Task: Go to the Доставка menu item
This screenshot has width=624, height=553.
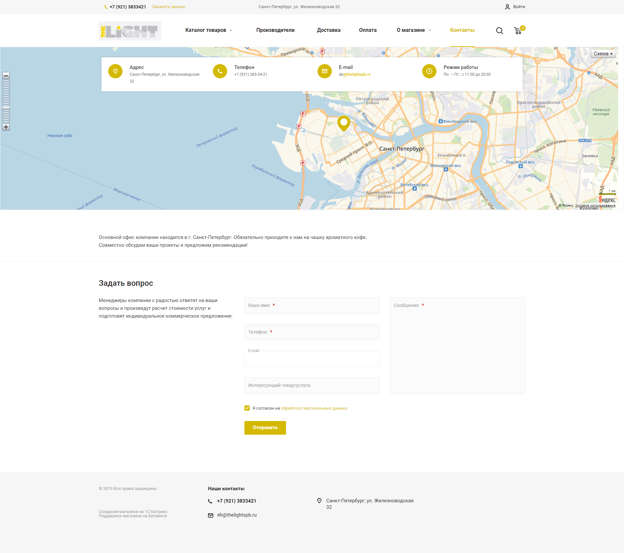Action: coord(329,30)
